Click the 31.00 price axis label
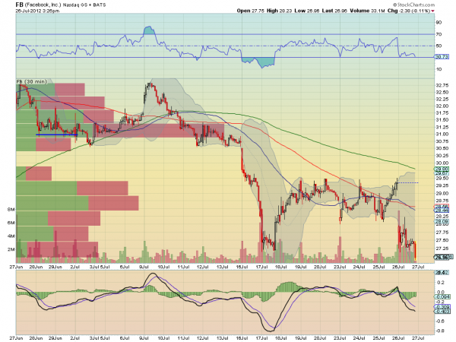The height and width of the screenshot is (342, 456). tap(442, 134)
